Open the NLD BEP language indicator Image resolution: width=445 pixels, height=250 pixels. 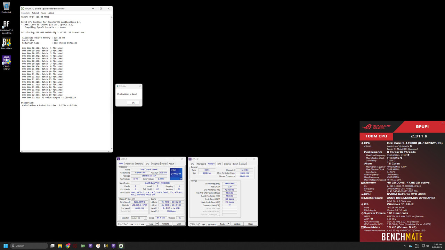point(417,246)
